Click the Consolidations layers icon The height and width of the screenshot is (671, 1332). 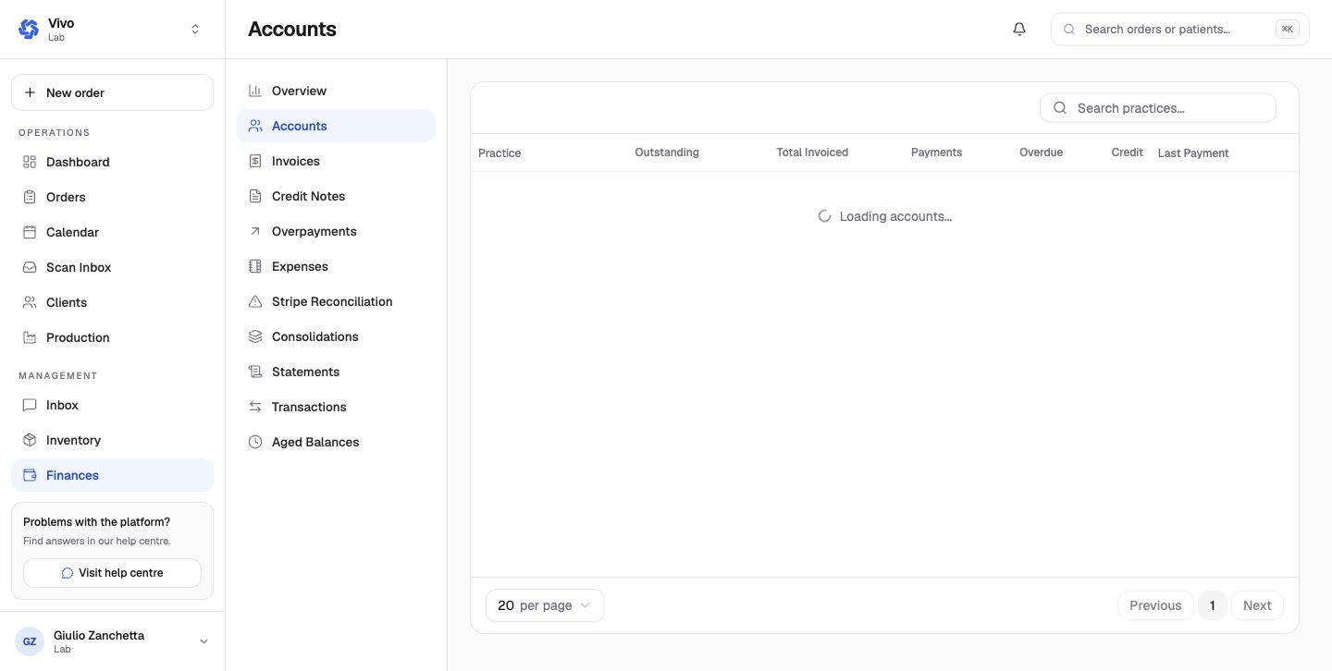tap(255, 336)
